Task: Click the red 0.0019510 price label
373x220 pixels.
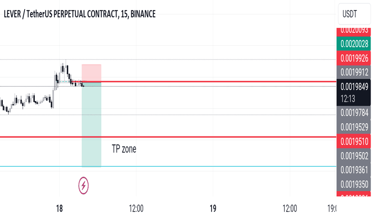Action: [353, 142]
